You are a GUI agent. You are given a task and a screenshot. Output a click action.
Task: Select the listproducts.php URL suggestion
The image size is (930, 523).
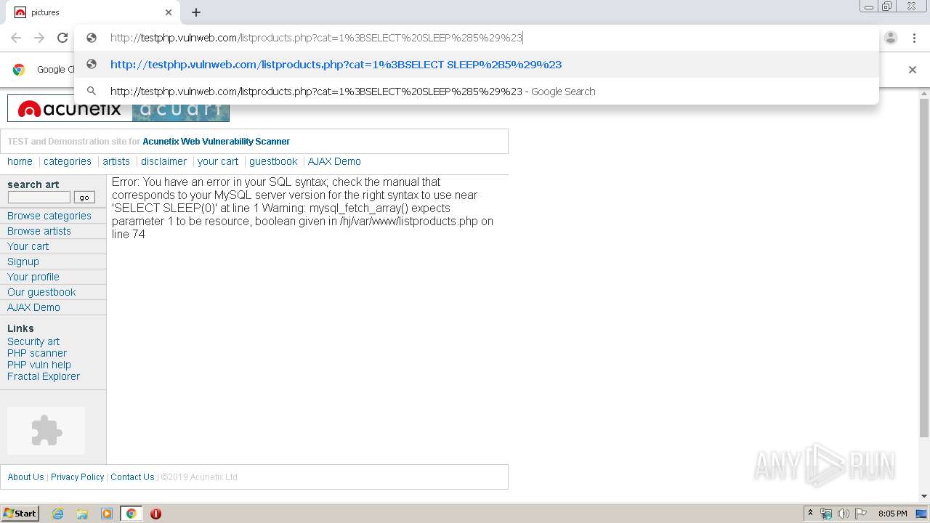(476, 65)
